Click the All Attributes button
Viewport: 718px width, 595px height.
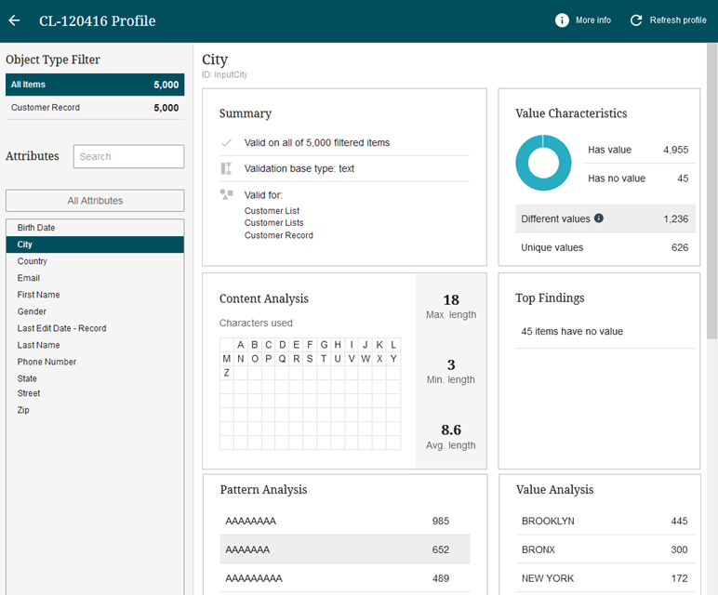coord(95,200)
